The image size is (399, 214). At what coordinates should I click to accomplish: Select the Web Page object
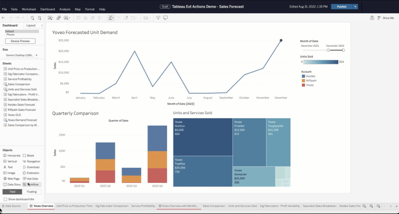point(12,179)
